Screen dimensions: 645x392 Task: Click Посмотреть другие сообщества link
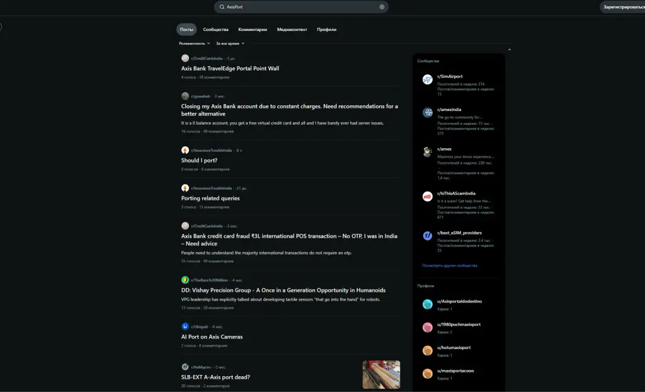click(450, 265)
